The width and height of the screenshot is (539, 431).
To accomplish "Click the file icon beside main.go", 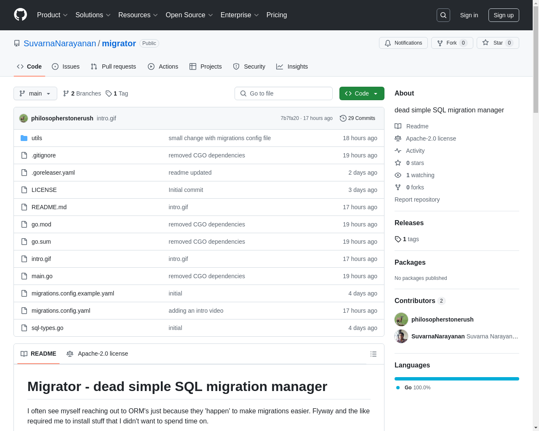I will 24,276.
